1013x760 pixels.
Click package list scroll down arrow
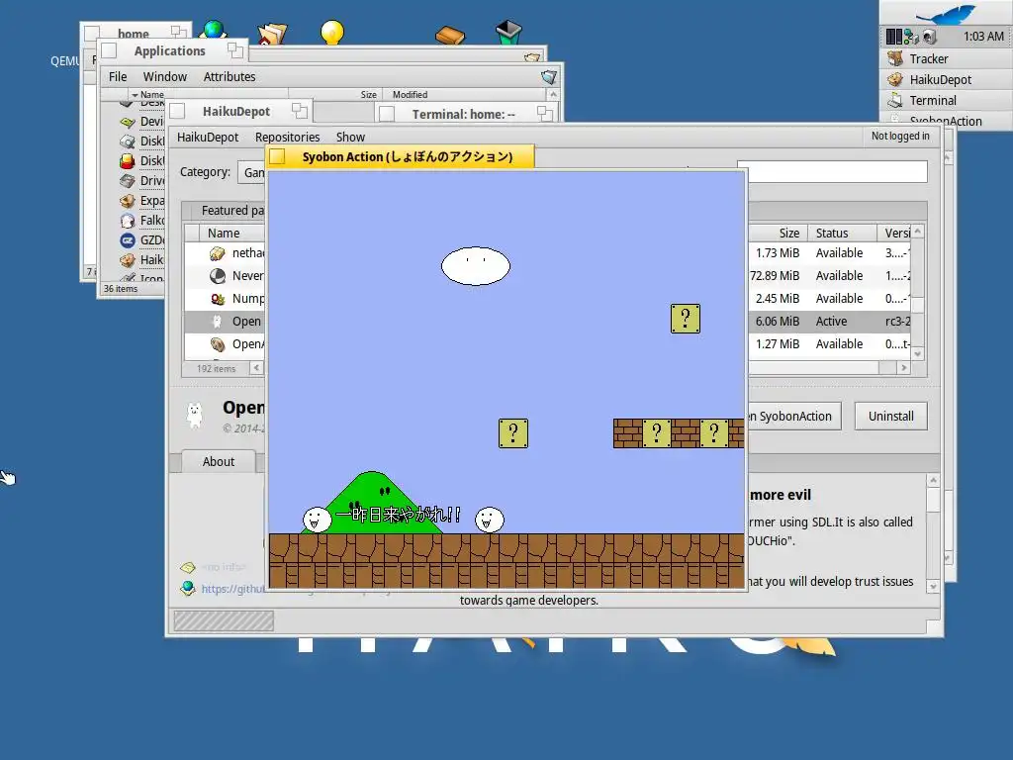[917, 354]
